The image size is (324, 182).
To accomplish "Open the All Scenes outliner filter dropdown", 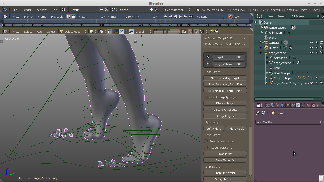I will pyautogui.click(x=305, y=16).
